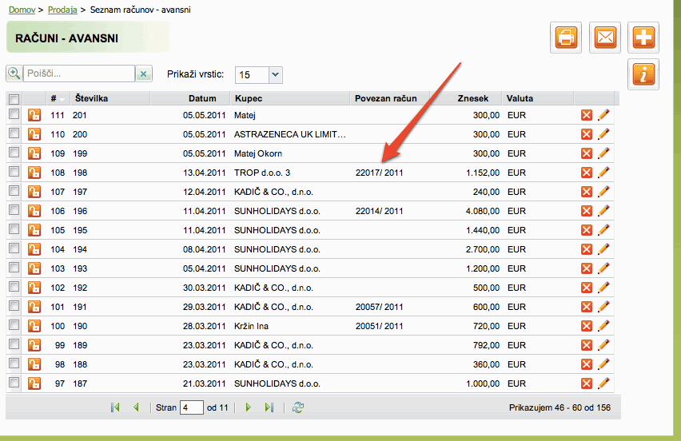Image resolution: width=681 pixels, height=441 pixels.
Task: Refresh the invoice table
Action: click(x=298, y=407)
